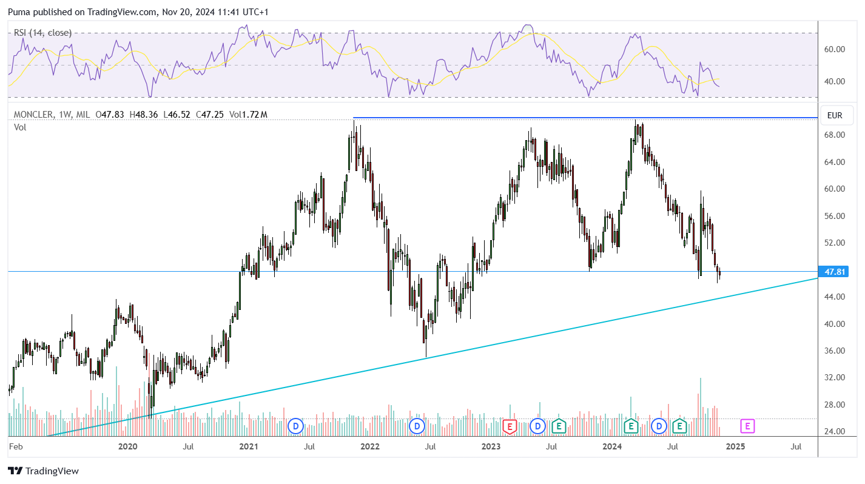Viewport: 865px width, 484px height.
Task: Click 40.00 on the RSI scale
Action: (x=833, y=81)
